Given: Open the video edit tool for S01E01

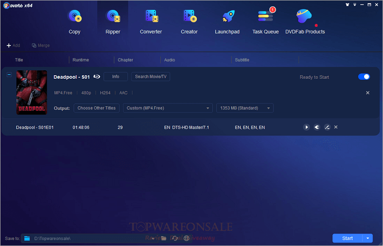Looking at the screenshot, I should [327, 127].
